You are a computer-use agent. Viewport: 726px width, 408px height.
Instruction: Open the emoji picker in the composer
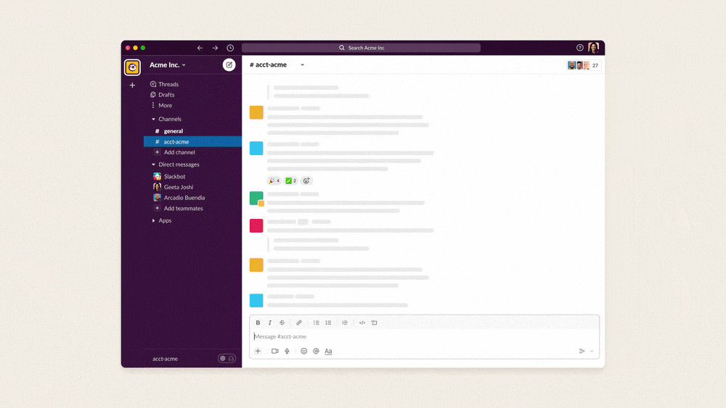click(303, 351)
